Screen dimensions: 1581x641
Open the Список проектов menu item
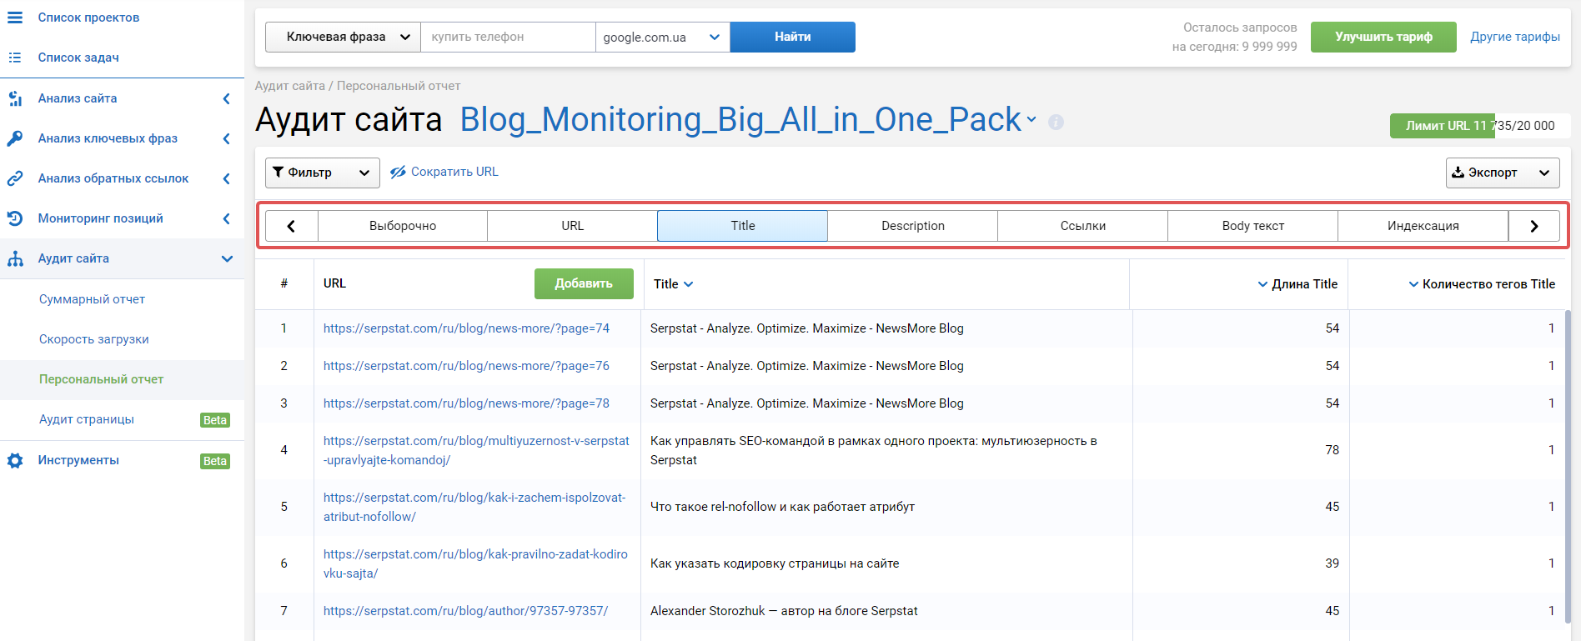pos(88,18)
